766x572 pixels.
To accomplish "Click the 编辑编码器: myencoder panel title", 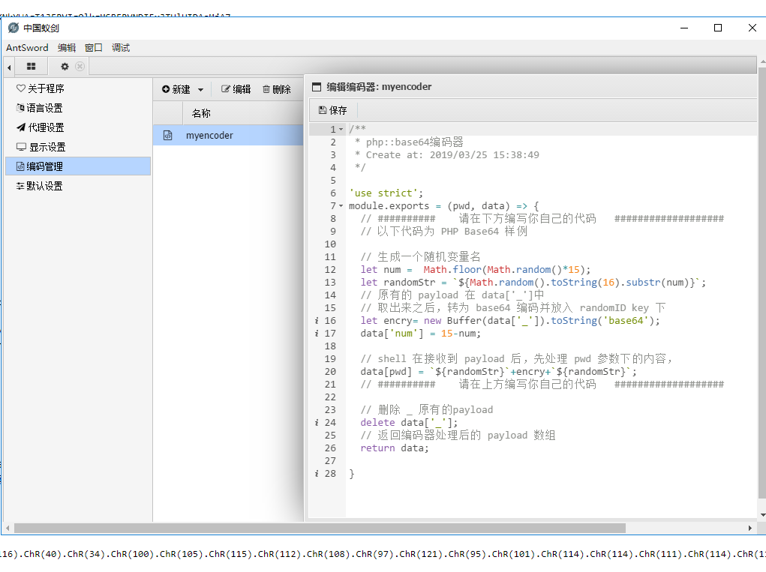I will 379,87.
